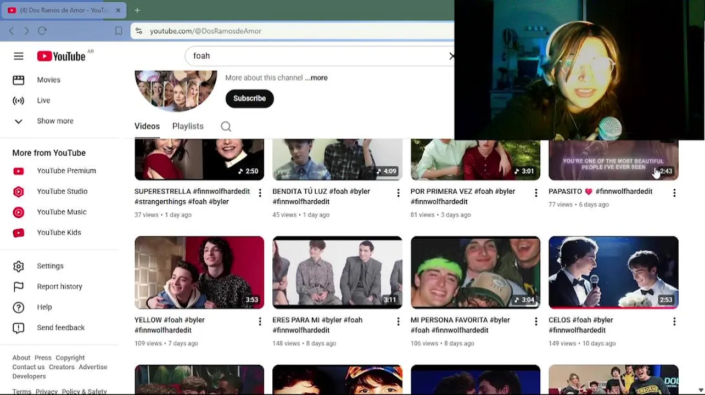Open the Press footer link
This screenshot has height=395, width=705.
[43, 358]
